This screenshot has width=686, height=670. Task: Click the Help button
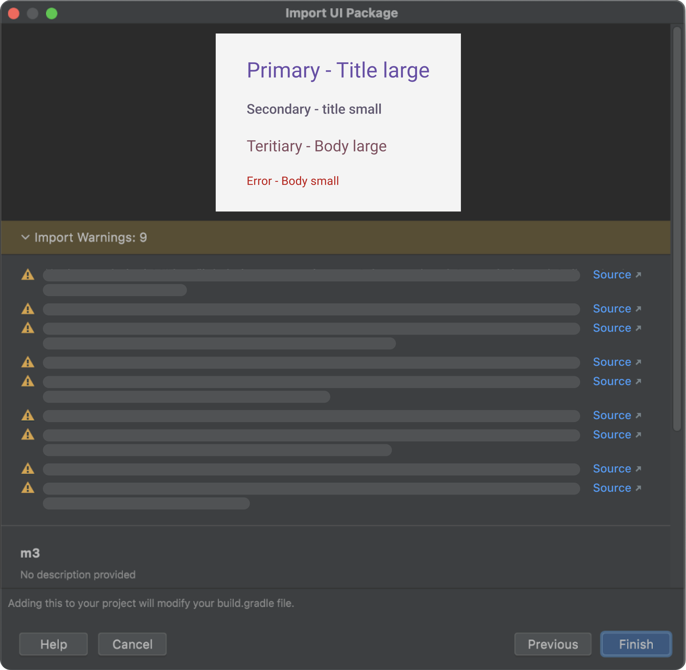point(53,644)
